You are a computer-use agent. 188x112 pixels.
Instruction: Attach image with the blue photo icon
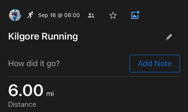tap(135, 15)
